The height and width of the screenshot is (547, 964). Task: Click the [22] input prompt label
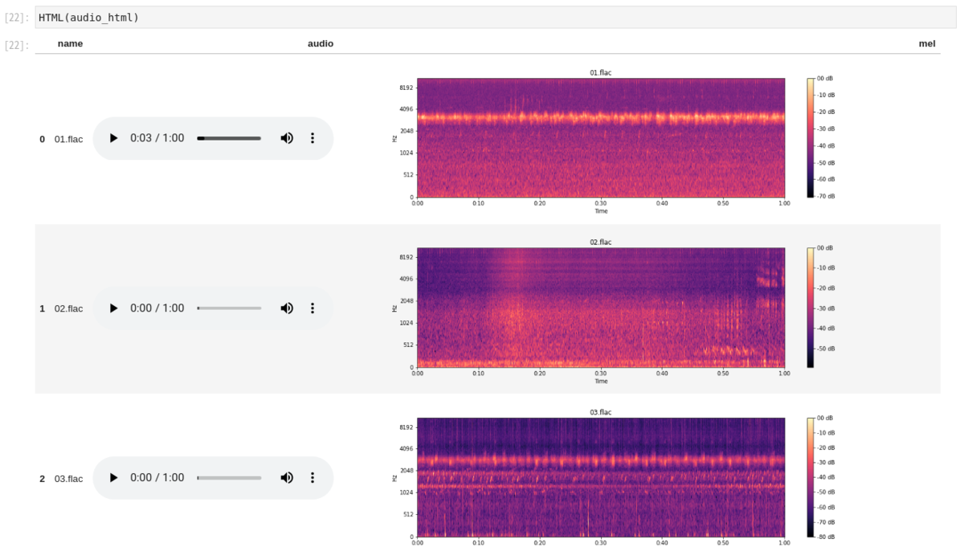click(17, 17)
